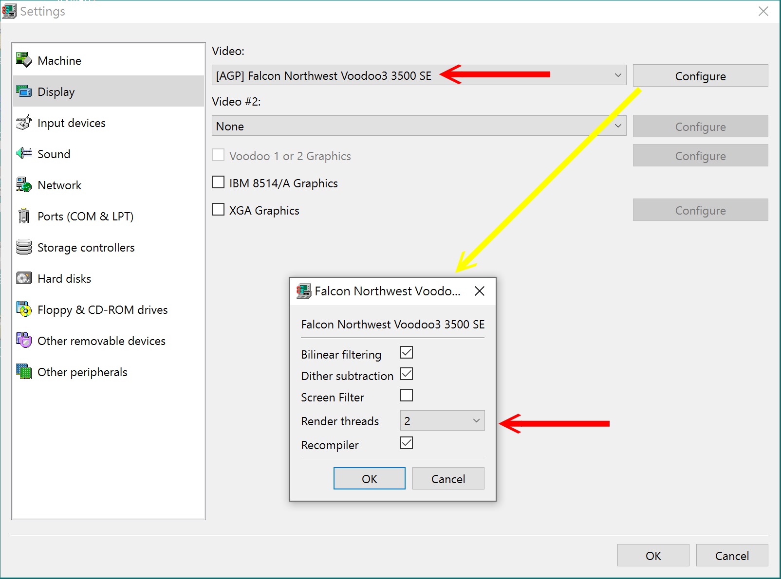781x579 pixels.
Task: Click the Machine category icon
Action: point(24,60)
